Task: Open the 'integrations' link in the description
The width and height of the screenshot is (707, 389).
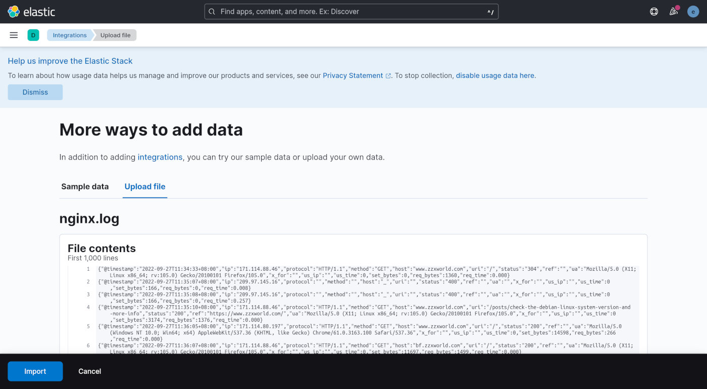Action: pyautogui.click(x=160, y=157)
